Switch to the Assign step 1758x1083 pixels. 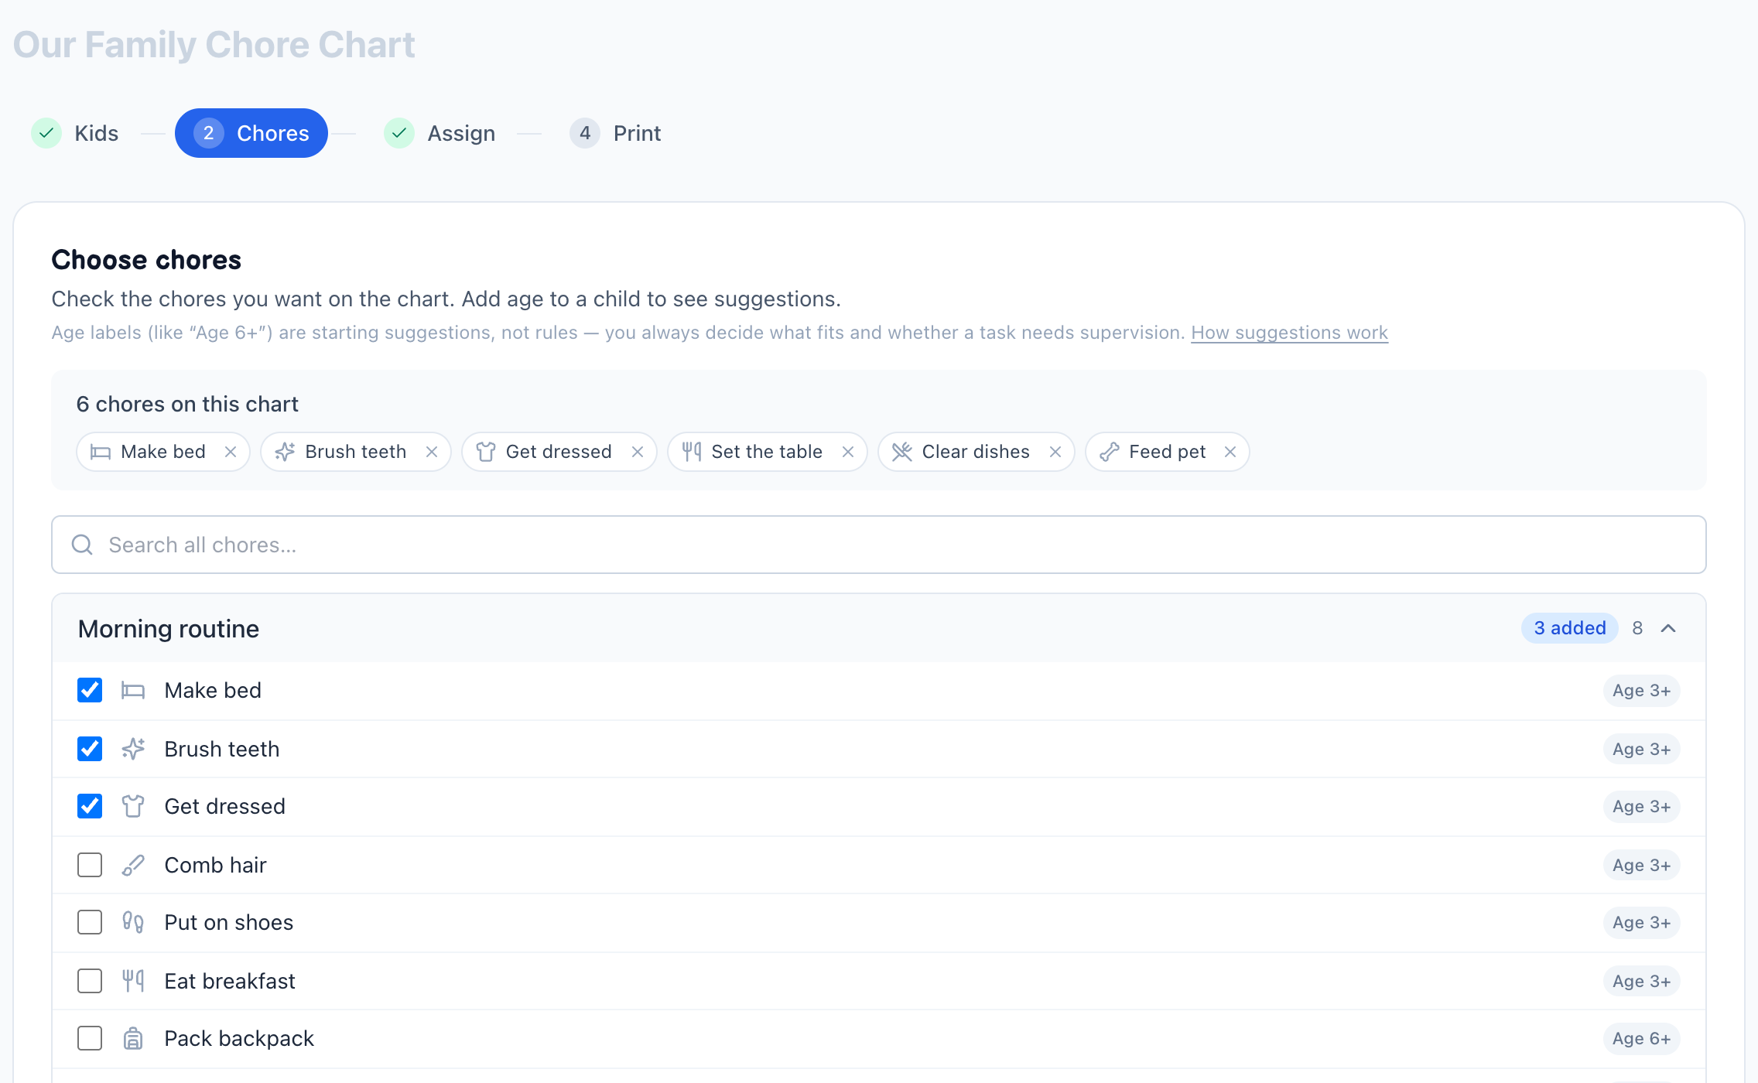(x=440, y=133)
